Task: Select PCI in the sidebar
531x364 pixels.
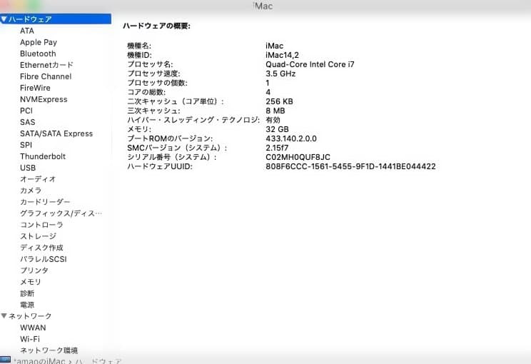Action: coord(26,111)
